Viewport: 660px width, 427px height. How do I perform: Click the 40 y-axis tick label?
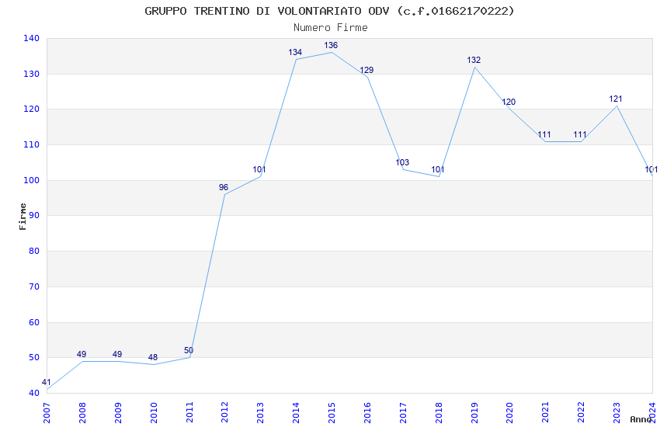[x=34, y=394]
